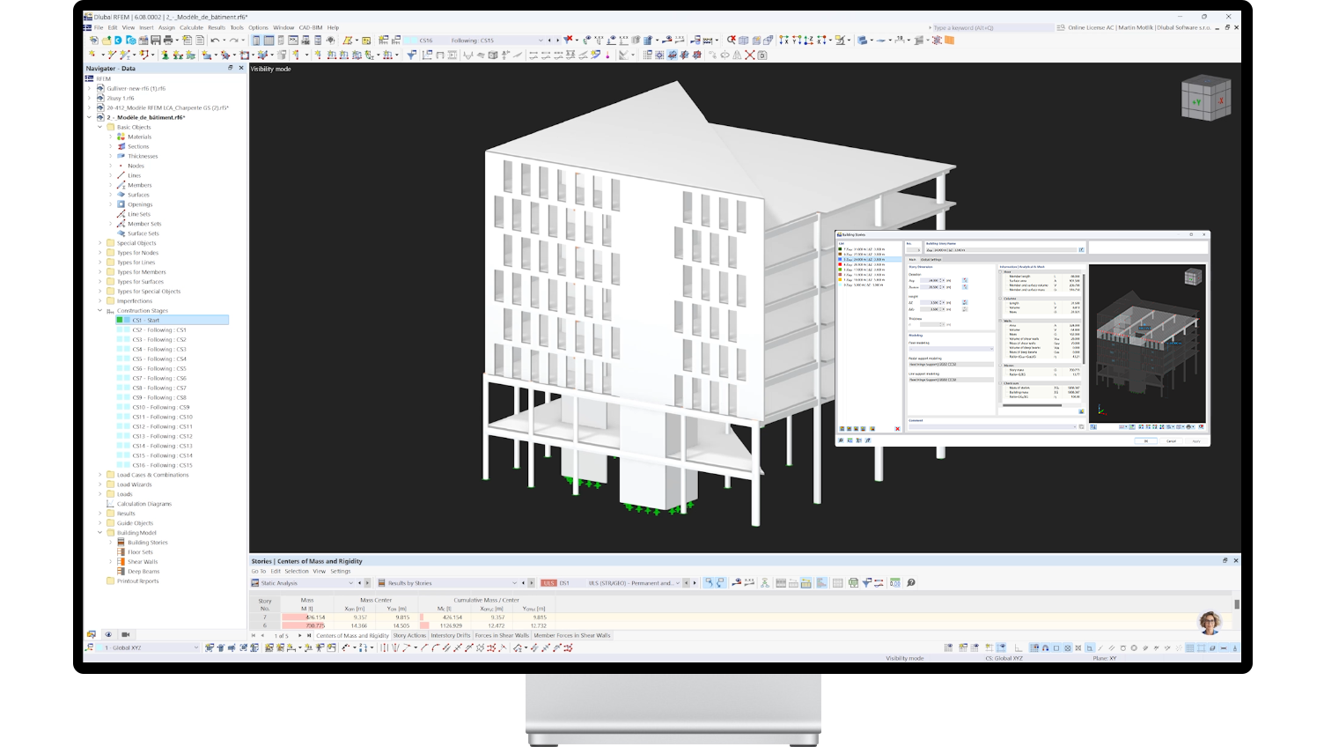Click the navigation cube in the viewport corner

click(x=1205, y=98)
